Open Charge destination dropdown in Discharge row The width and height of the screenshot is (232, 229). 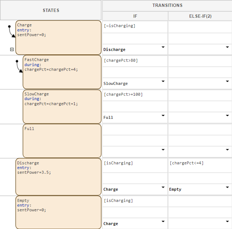163,187
